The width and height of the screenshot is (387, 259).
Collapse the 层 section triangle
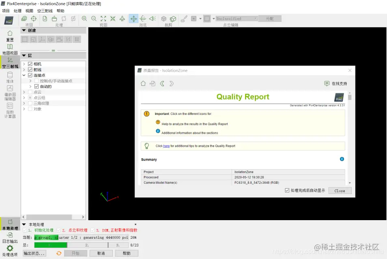click(x=24, y=55)
